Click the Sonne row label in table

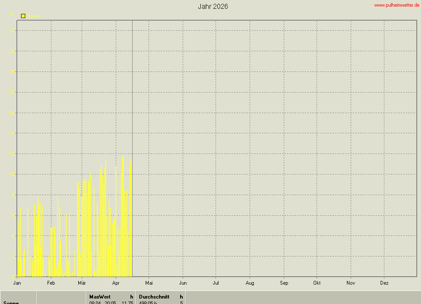coord(11,302)
